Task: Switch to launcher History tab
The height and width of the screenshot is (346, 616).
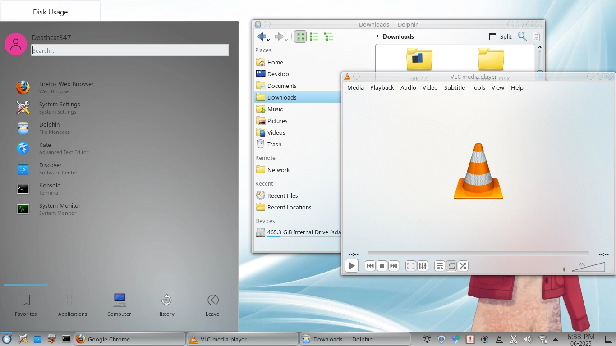Action: click(x=165, y=305)
